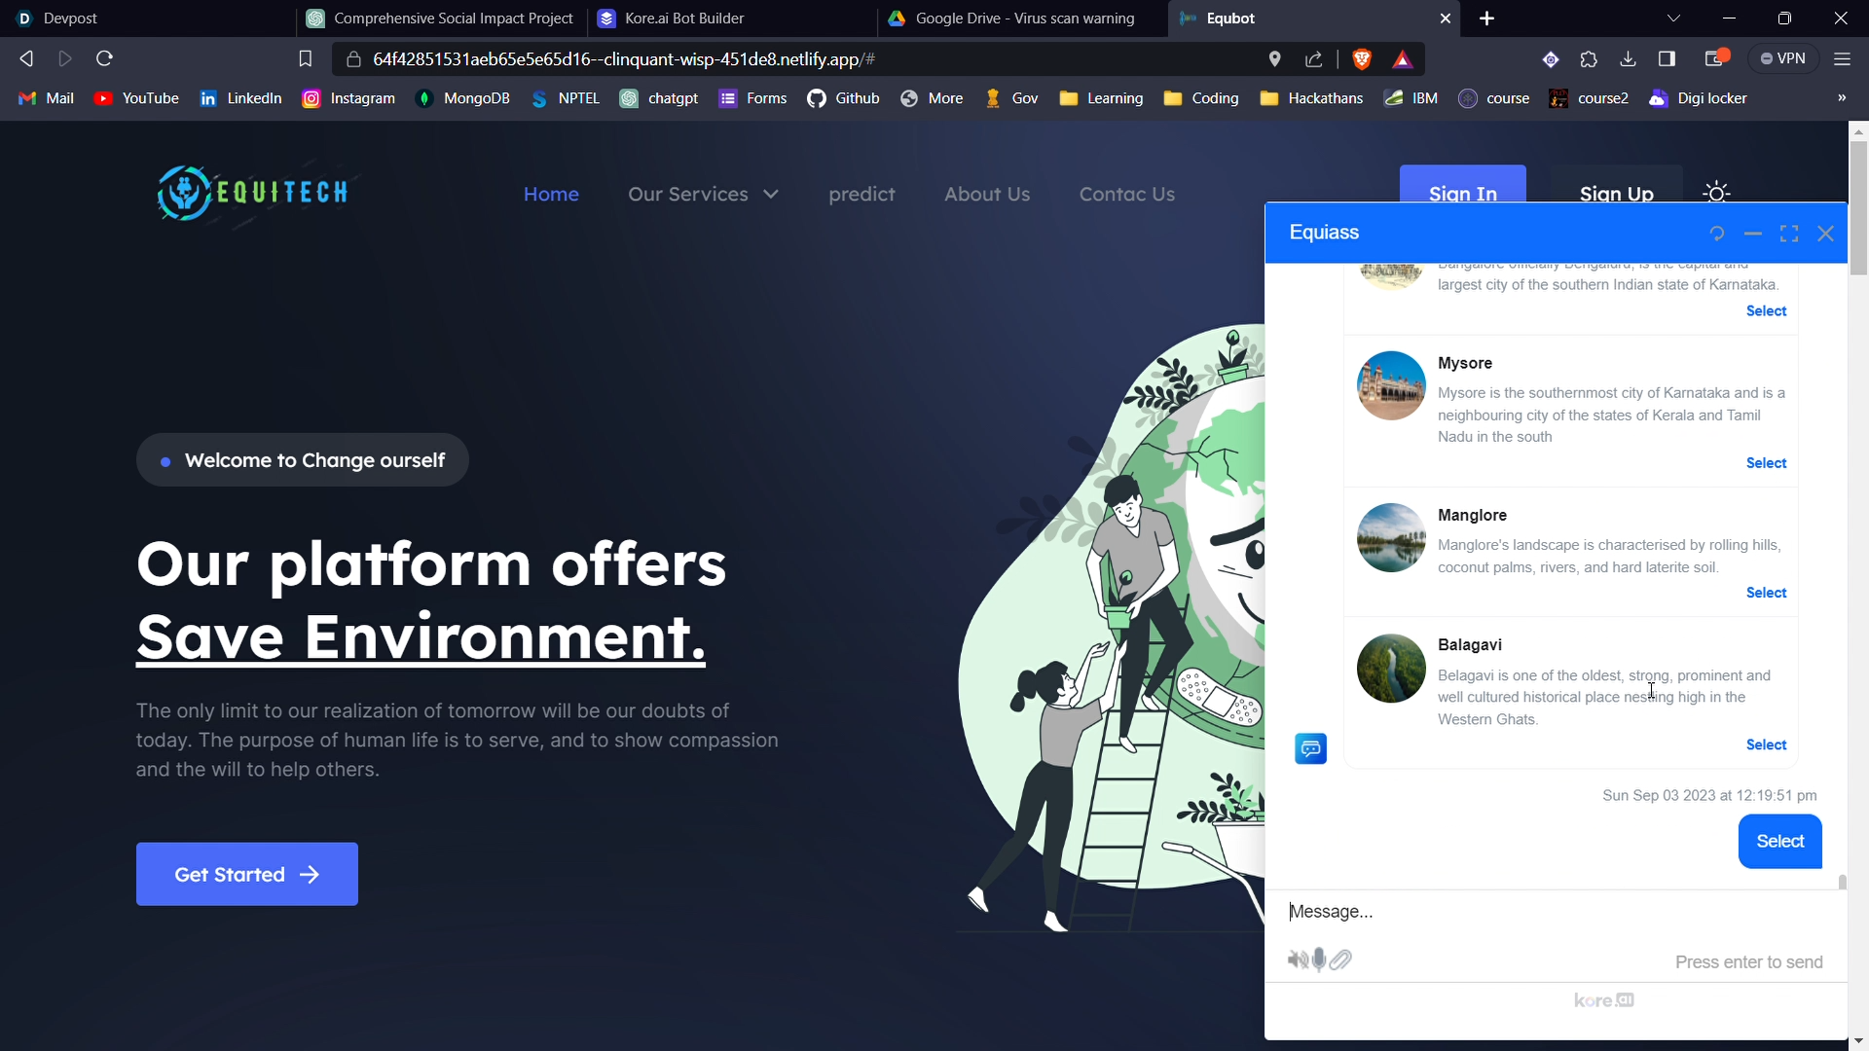Image resolution: width=1869 pixels, height=1051 pixels.
Task: Open the browser Extensions puzzle icon
Action: (x=1589, y=59)
